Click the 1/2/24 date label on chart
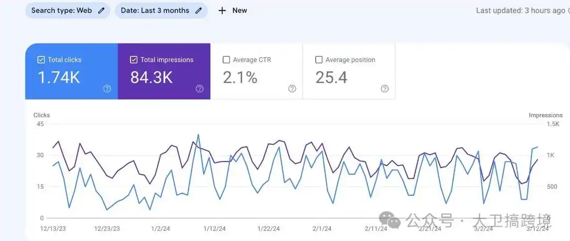This screenshot has width=570, height=241. [x=160, y=229]
